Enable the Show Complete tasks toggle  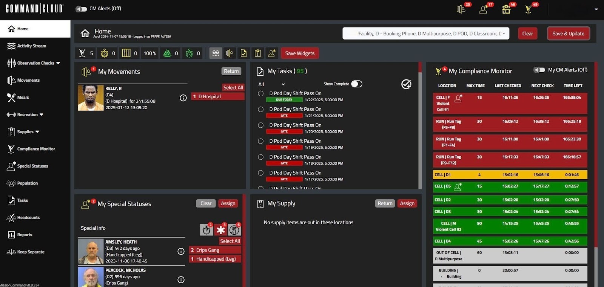click(x=356, y=84)
